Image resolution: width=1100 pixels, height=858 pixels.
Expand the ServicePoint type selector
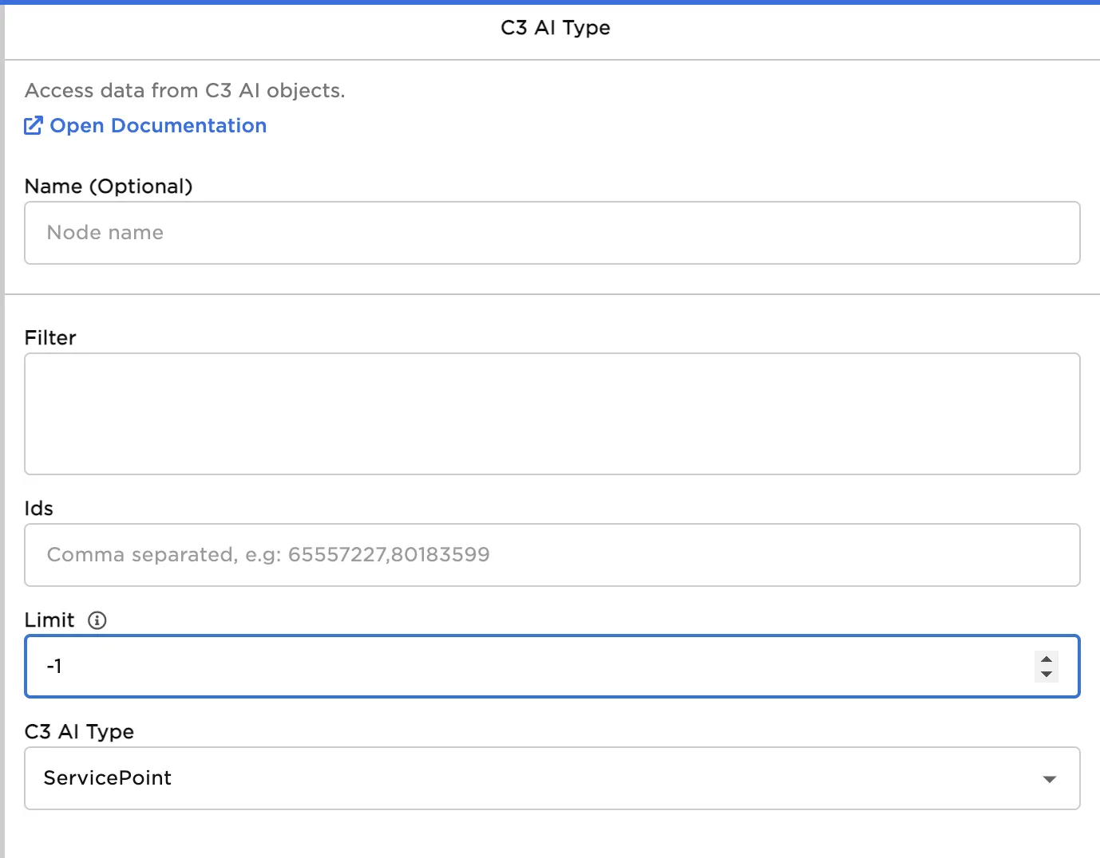point(551,778)
